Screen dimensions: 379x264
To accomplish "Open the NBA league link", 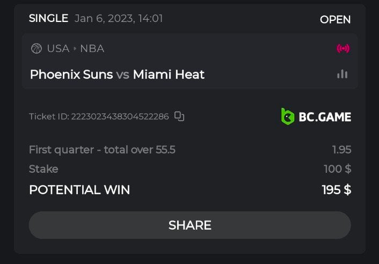I will pyautogui.click(x=92, y=49).
